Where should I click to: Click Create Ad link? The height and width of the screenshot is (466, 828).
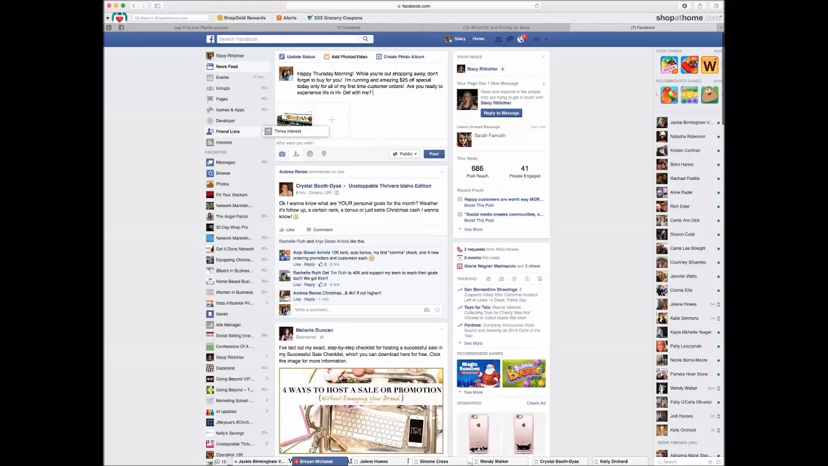(536, 403)
